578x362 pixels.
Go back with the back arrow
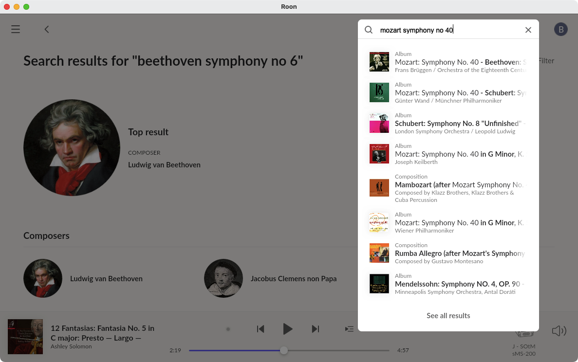47,29
